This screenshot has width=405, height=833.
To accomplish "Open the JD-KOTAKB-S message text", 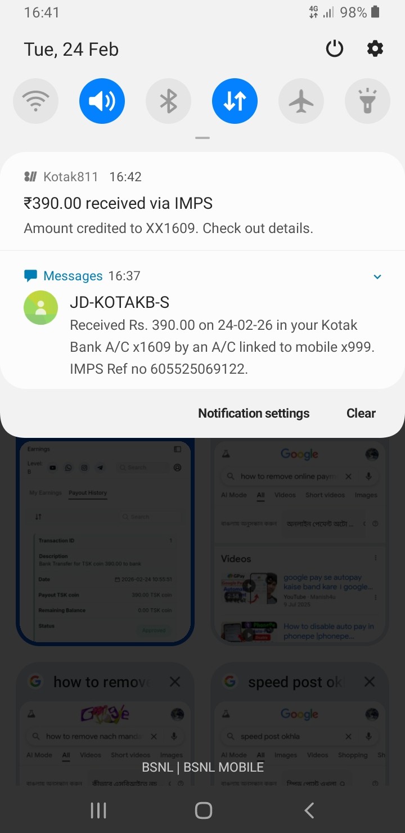I will pyautogui.click(x=222, y=347).
